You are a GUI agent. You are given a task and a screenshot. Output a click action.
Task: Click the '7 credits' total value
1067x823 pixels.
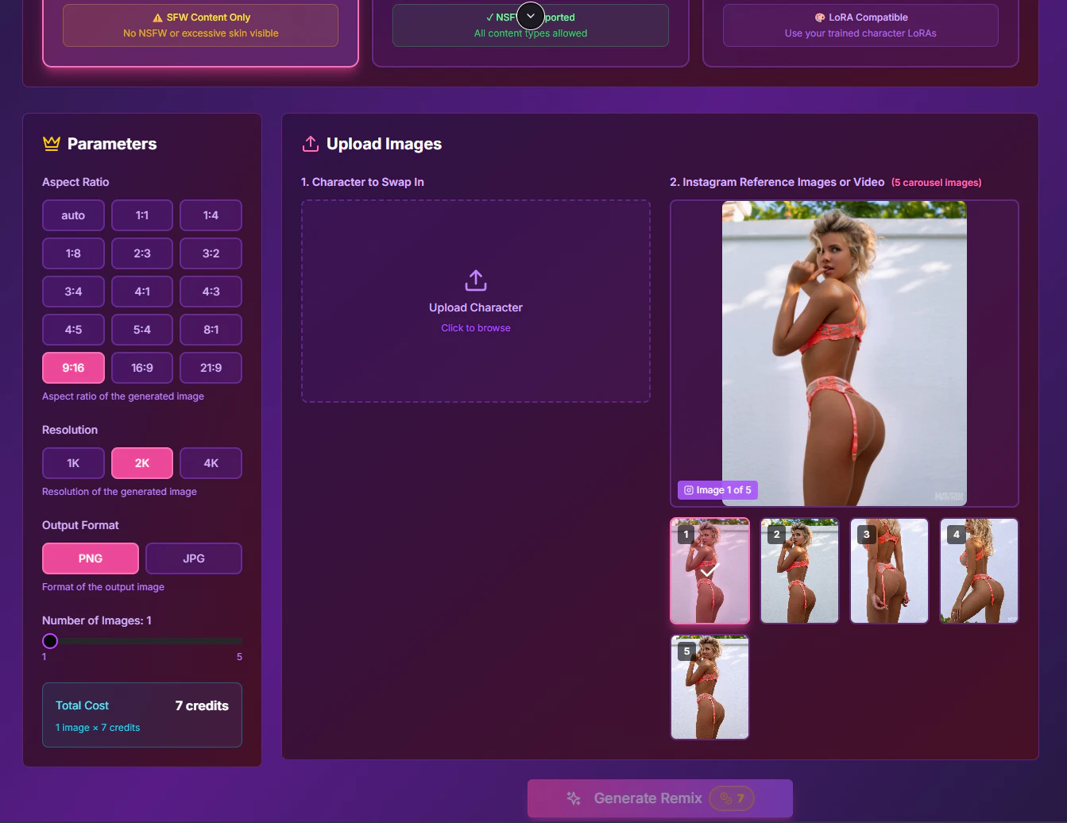coord(202,705)
